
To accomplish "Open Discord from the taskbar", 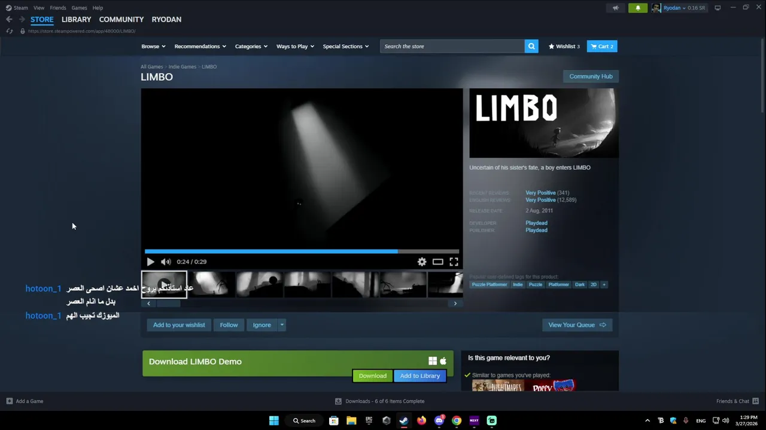I will 439,420.
